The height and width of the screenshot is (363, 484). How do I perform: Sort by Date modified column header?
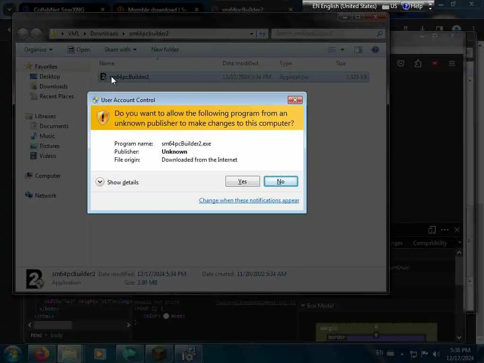click(240, 63)
